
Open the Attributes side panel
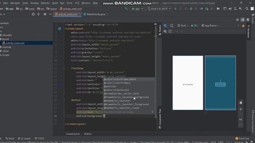tap(248, 31)
